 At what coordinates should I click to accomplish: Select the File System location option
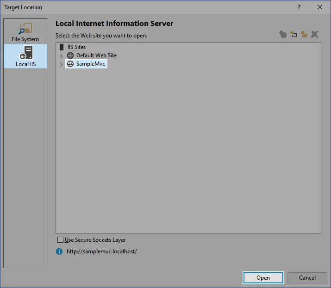(25, 31)
